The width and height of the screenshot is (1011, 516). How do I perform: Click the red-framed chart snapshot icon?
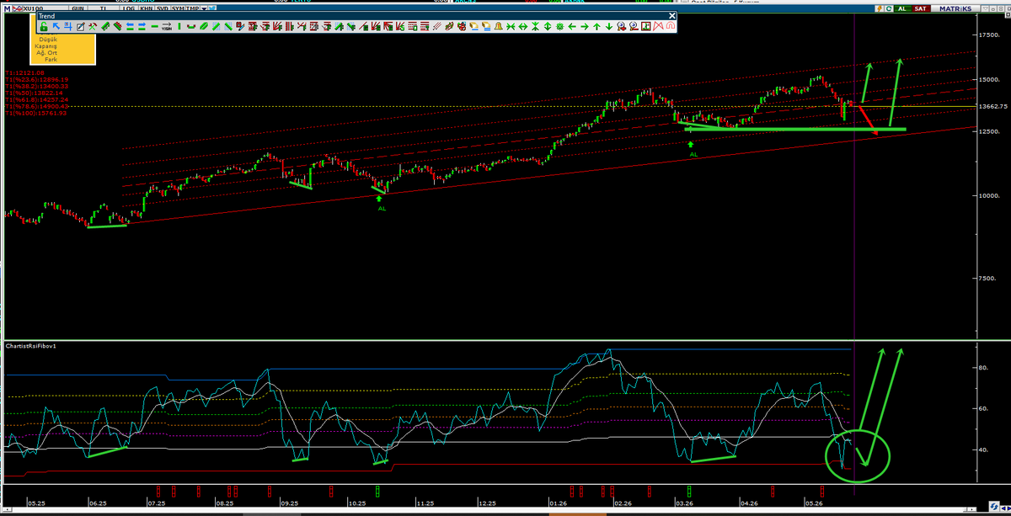(x=646, y=27)
